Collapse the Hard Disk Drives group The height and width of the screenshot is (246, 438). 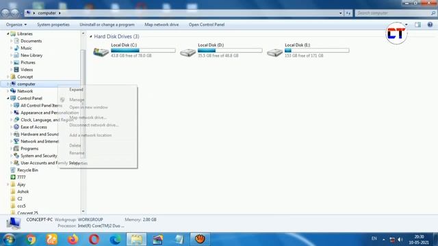point(91,36)
